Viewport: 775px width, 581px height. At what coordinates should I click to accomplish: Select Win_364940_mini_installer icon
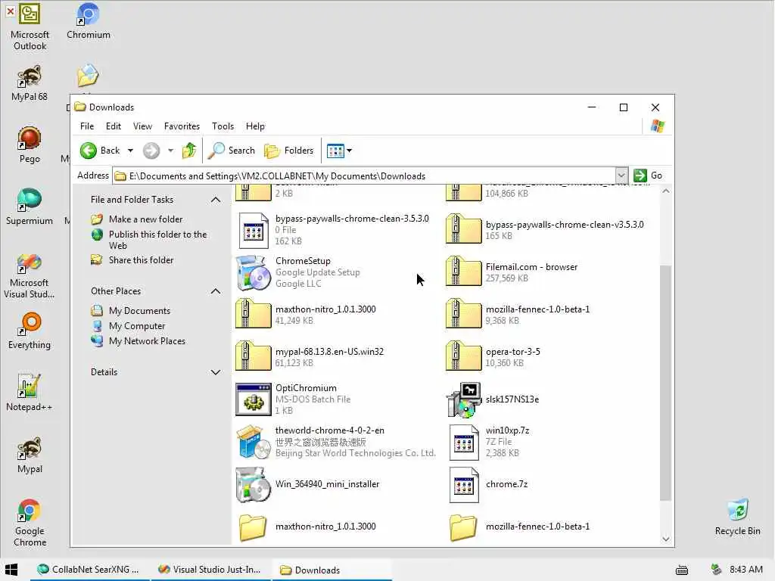[253, 484]
